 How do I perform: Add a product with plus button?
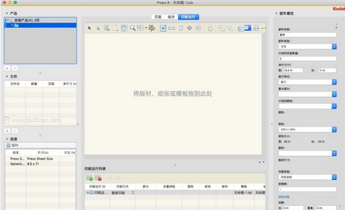[x=7, y=68]
